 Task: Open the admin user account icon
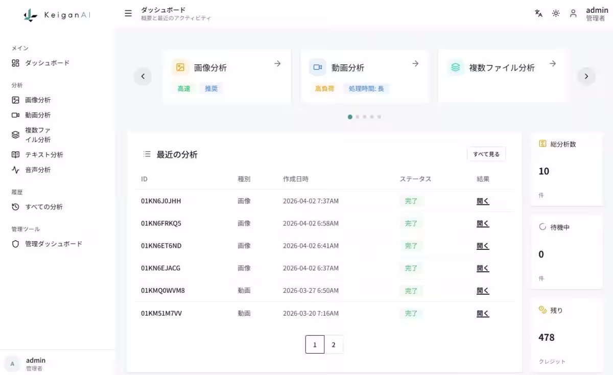tap(573, 14)
